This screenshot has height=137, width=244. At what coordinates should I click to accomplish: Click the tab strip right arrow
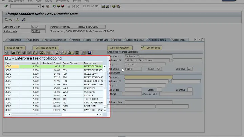click(x=199, y=40)
